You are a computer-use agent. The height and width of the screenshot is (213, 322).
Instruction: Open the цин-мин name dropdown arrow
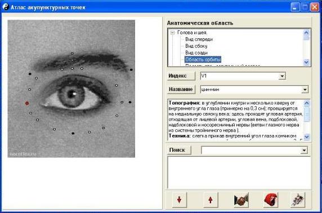[x=305, y=89]
